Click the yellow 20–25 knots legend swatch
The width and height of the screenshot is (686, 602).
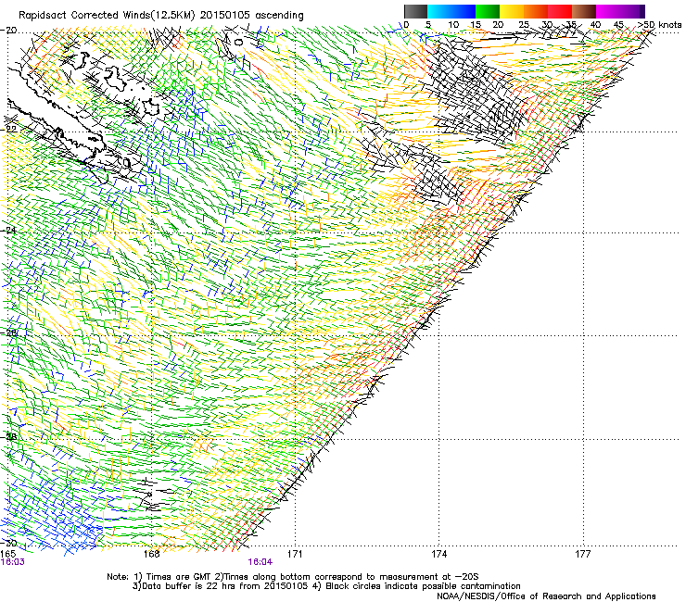click(x=512, y=11)
